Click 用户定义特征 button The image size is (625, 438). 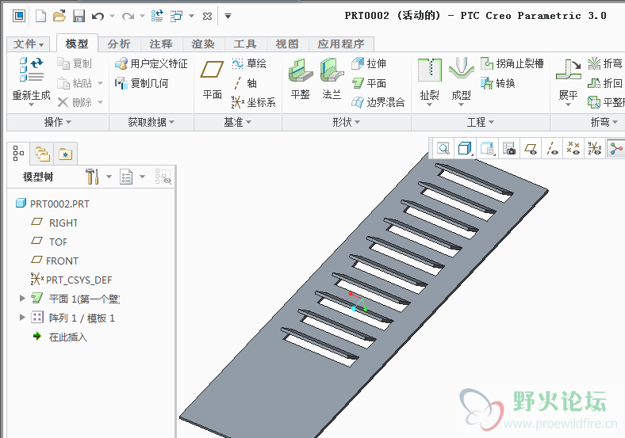click(151, 63)
